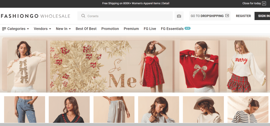Open FG Live from the navigation
The image size is (270, 126).
150,29
